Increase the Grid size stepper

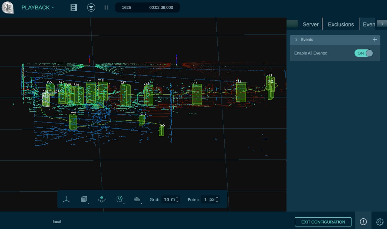tap(177, 198)
